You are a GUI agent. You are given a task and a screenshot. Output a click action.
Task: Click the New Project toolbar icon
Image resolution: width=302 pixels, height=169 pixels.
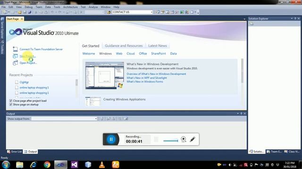coord(5,12)
